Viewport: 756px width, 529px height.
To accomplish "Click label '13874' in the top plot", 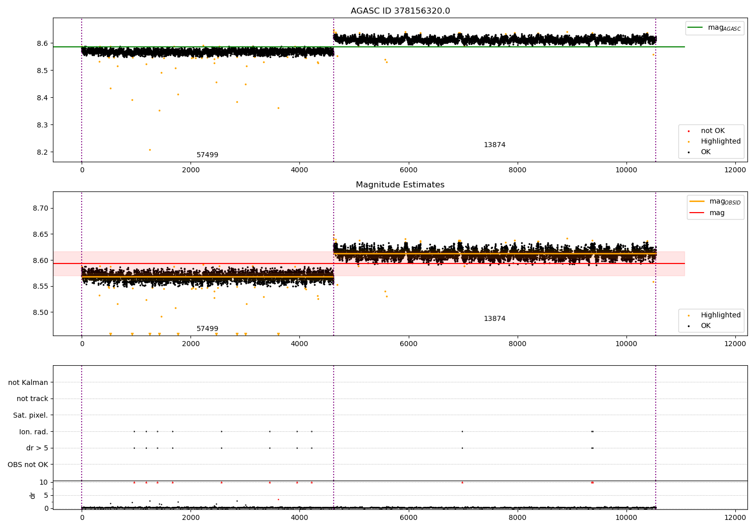I will pos(494,145).
